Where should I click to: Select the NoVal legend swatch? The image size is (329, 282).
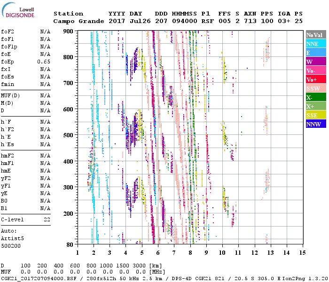point(315,35)
